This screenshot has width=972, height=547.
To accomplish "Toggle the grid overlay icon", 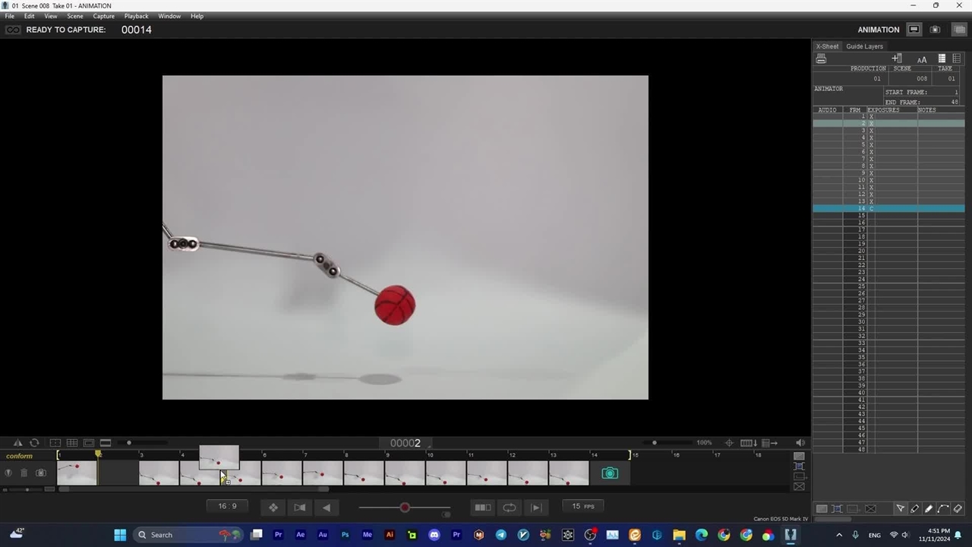I will point(72,443).
